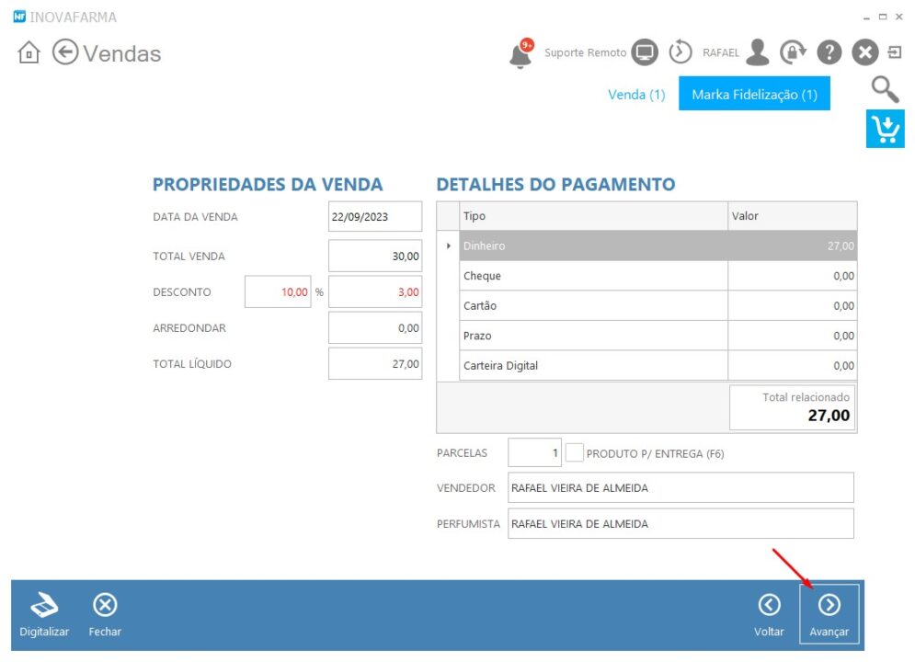Image resolution: width=915 pixels, height=662 pixels.
Task: Select the shopping cart icon
Action: 885,130
